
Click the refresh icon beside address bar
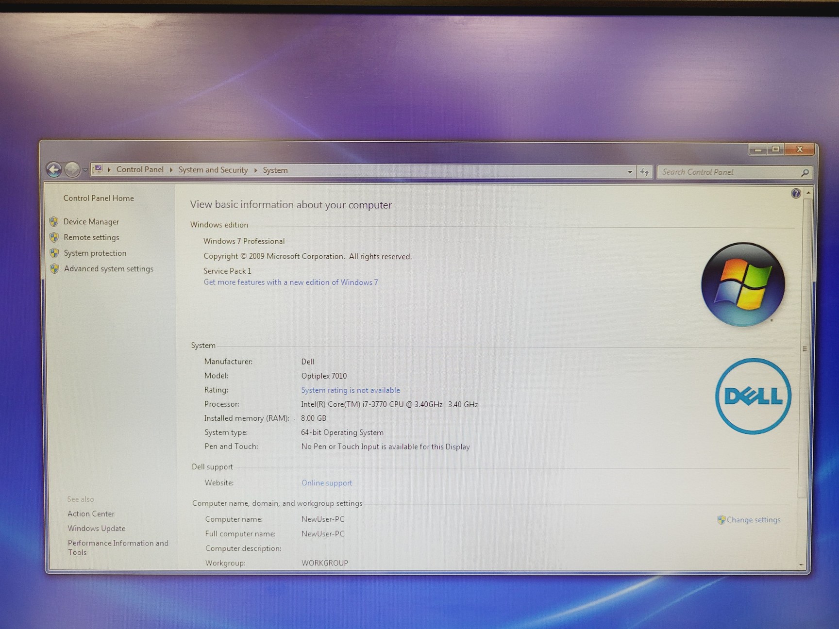tap(644, 172)
